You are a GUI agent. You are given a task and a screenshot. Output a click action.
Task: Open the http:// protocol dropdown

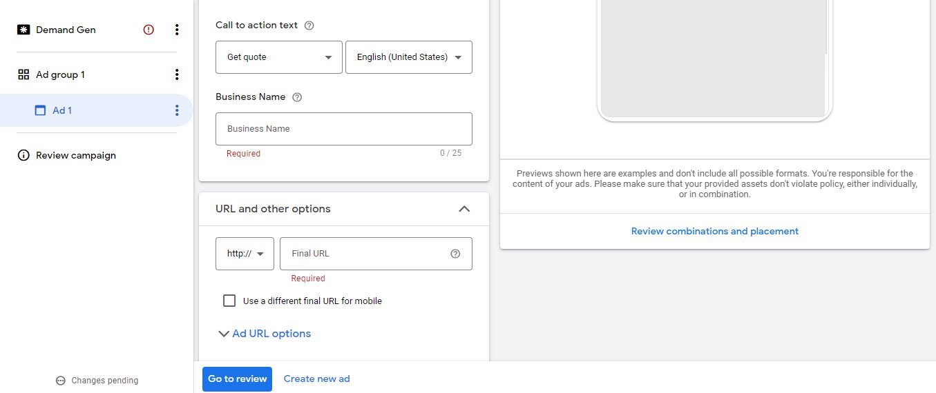(x=245, y=254)
